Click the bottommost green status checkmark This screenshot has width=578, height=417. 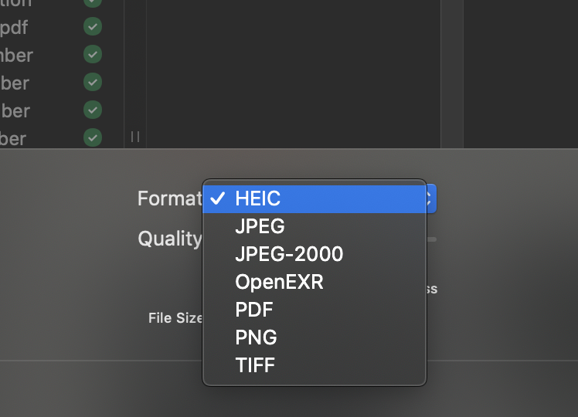93,138
